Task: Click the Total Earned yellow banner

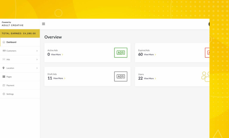Action: [20, 33]
